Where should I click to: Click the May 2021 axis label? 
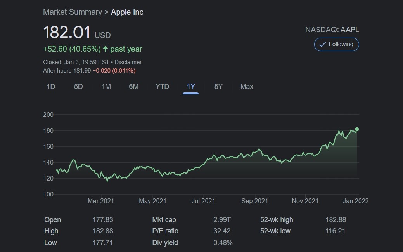pos(152,201)
